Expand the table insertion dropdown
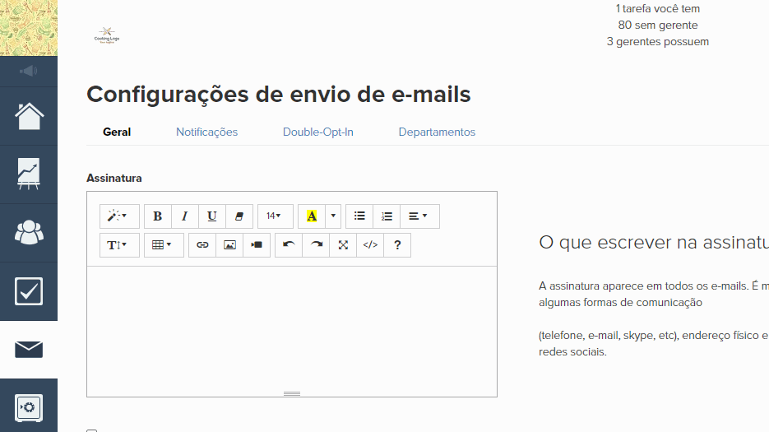The height and width of the screenshot is (432, 769). pos(163,245)
